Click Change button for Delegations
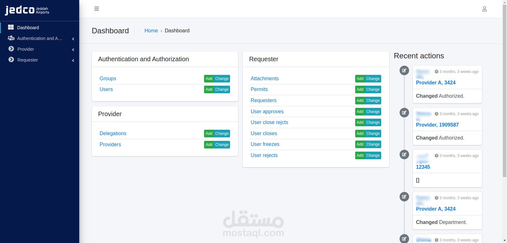The height and width of the screenshot is (243, 507). point(222,134)
